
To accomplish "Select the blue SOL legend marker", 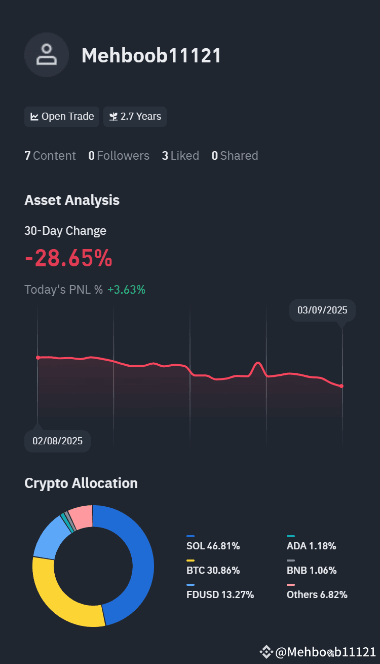I will tap(191, 536).
